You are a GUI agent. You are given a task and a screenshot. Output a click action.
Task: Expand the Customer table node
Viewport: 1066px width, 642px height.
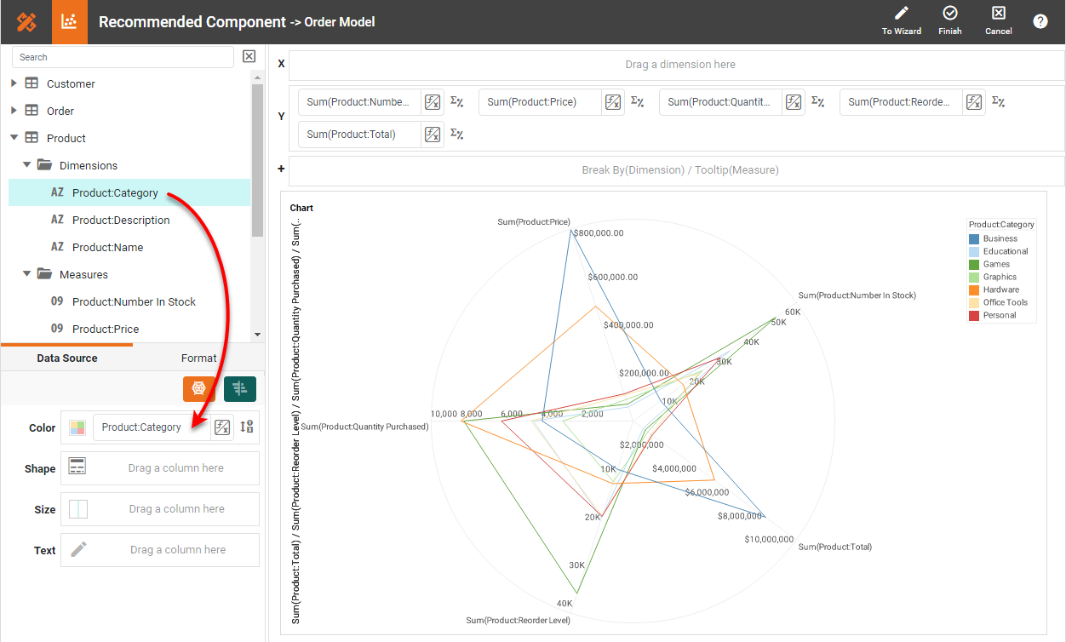click(x=14, y=84)
